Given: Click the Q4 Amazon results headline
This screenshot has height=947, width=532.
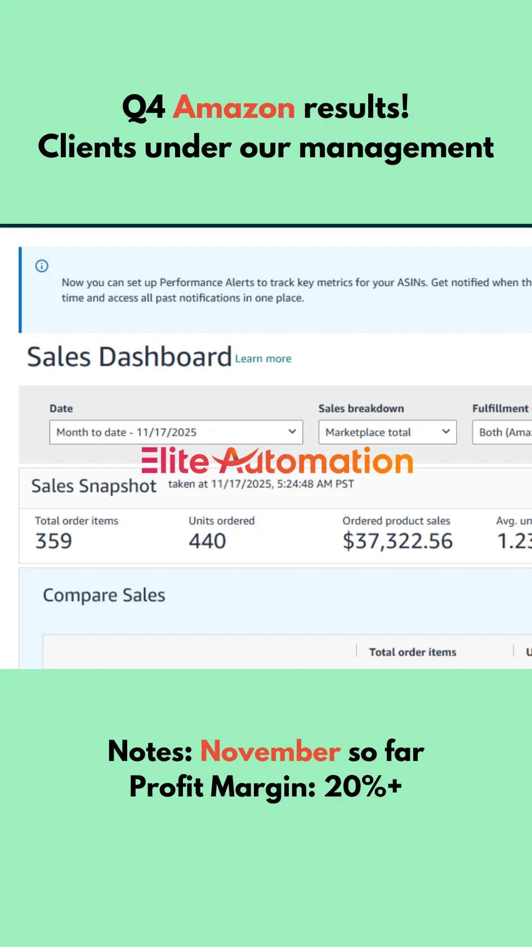Looking at the screenshot, I should coord(266,107).
